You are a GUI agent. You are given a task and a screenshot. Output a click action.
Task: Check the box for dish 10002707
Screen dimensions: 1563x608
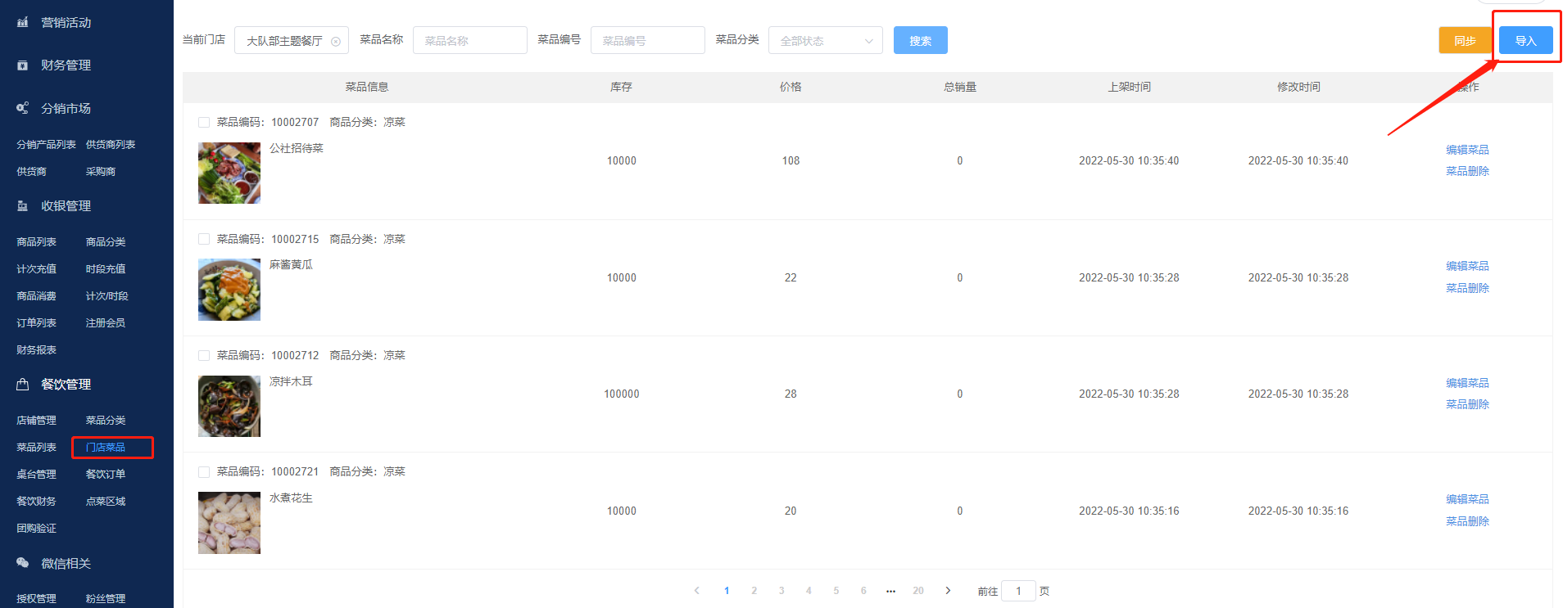[204, 123]
